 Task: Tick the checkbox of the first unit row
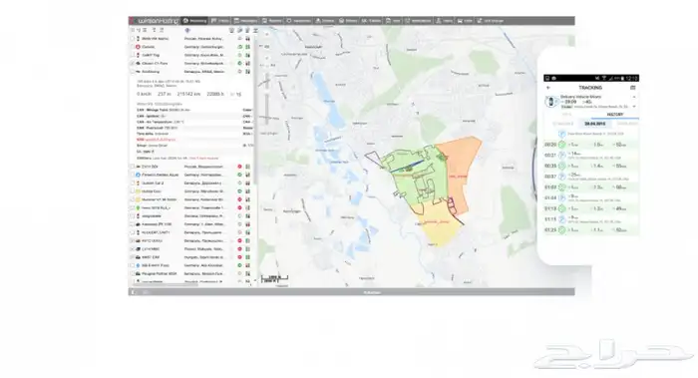coord(133,39)
